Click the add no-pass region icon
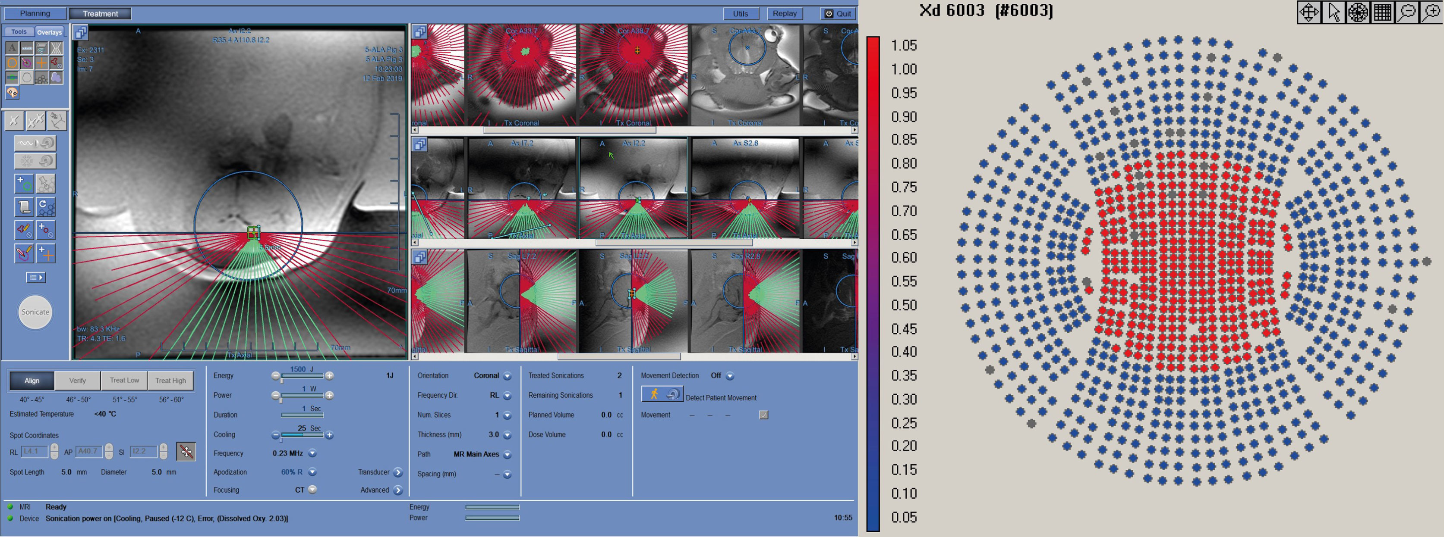 (x=46, y=230)
